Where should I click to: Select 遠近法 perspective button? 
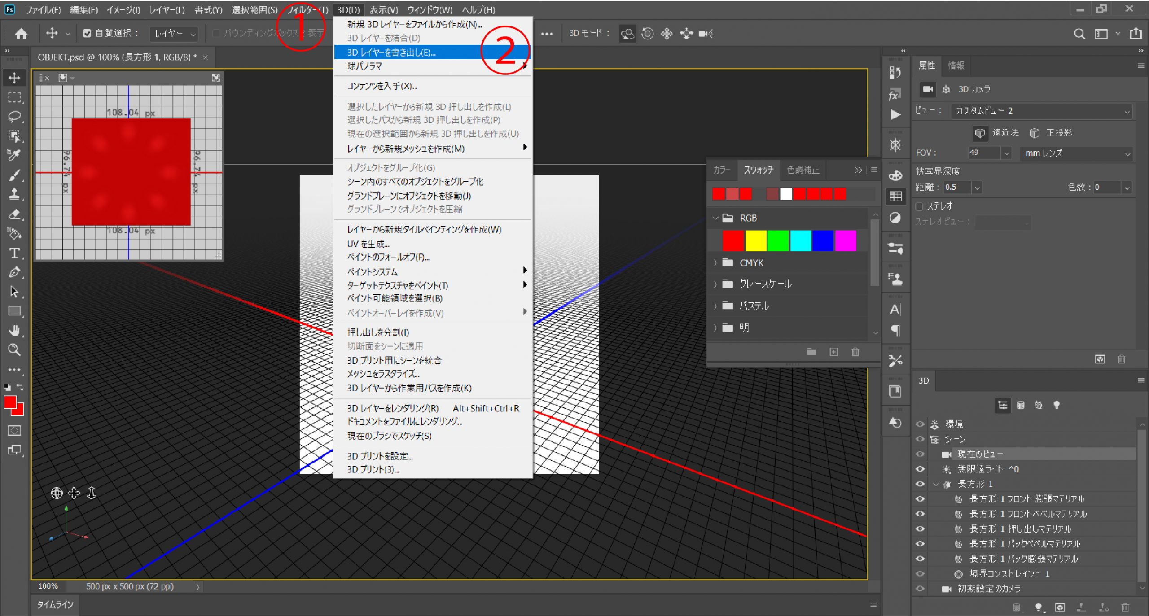[996, 133]
